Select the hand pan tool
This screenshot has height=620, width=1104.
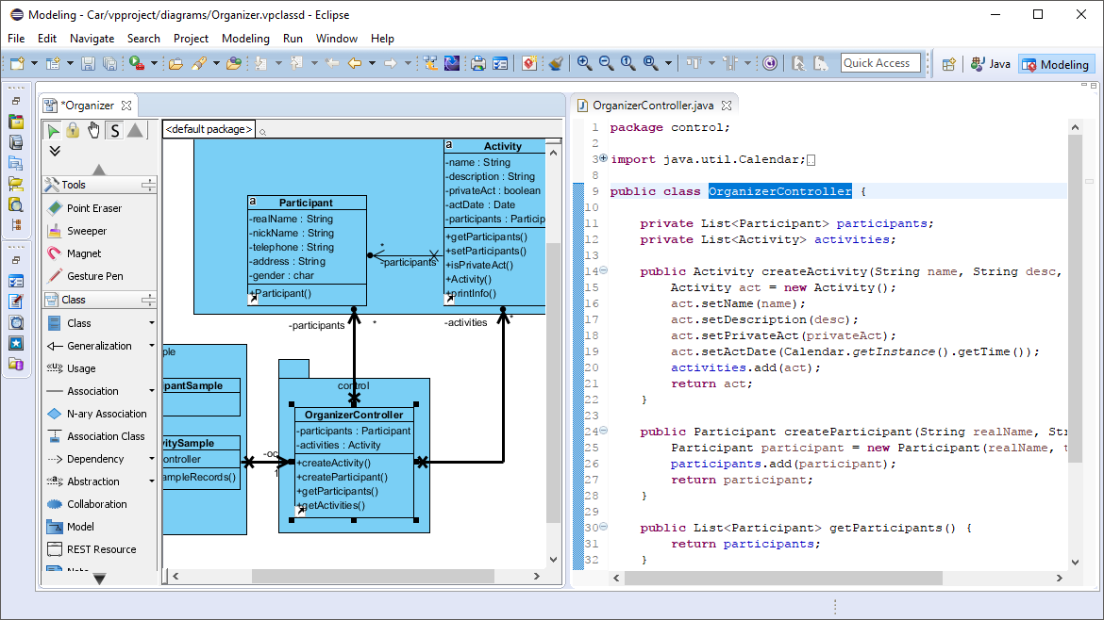click(x=93, y=130)
